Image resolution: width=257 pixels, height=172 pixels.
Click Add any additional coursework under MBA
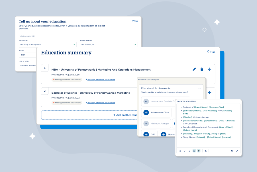click(100, 79)
